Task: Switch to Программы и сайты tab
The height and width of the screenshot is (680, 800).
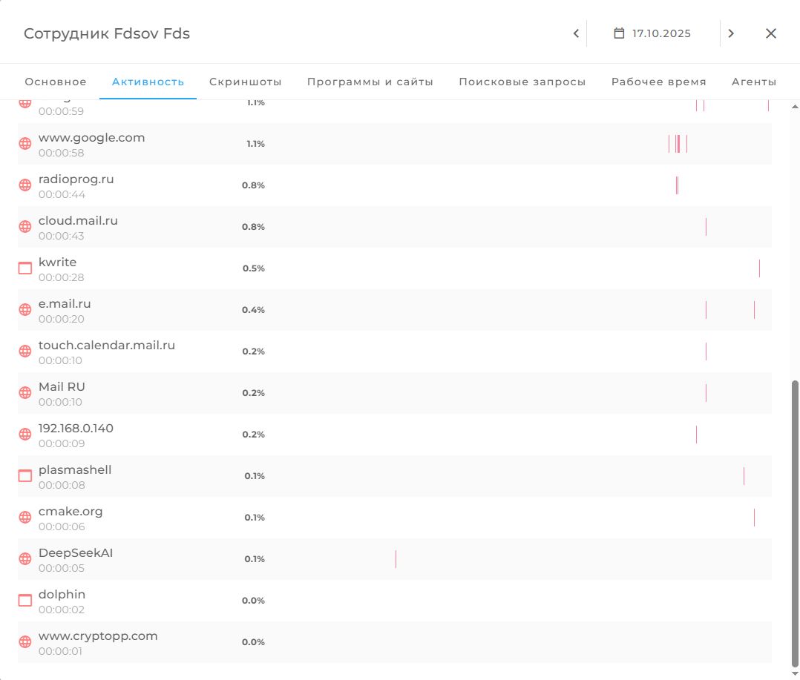Action: pyautogui.click(x=370, y=82)
